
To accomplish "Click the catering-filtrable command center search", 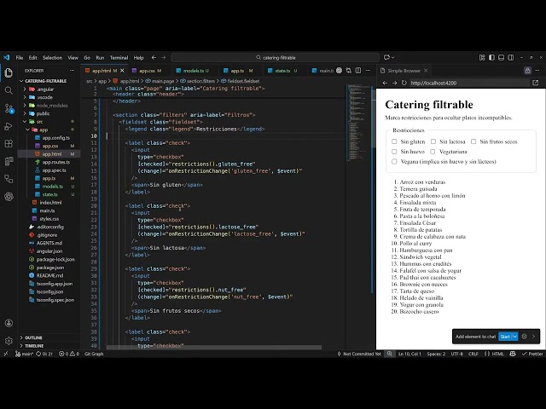I will click(x=275, y=58).
